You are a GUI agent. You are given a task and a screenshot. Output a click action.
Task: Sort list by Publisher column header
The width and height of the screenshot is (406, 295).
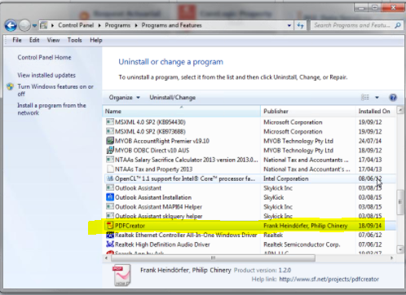(308, 111)
